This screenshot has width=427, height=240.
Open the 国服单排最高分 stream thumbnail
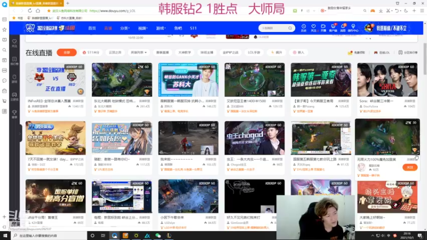point(56,196)
